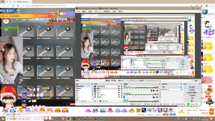Add a new scene with the plus icon

(x=77, y=101)
